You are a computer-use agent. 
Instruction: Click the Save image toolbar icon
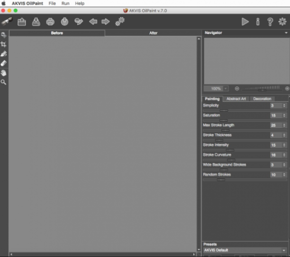(36, 22)
